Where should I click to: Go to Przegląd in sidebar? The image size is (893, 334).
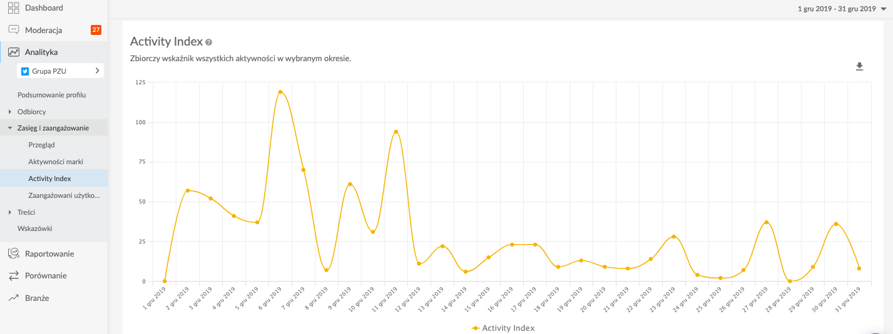click(41, 145)
